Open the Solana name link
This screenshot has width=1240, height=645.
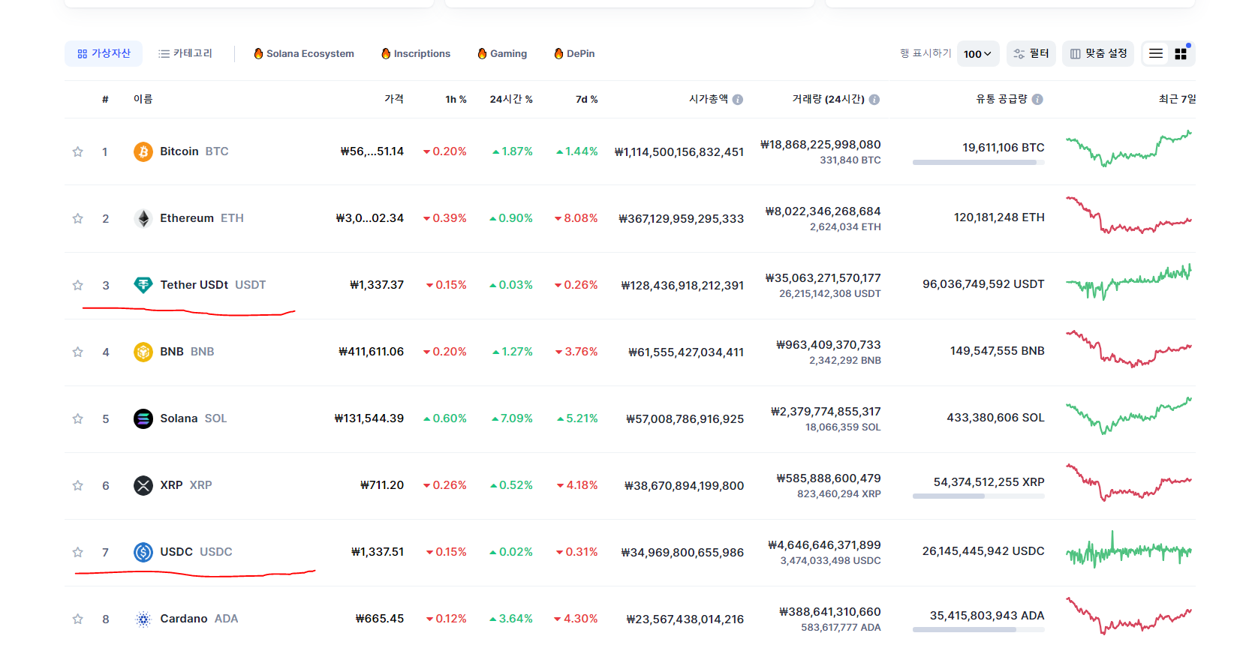179,418
